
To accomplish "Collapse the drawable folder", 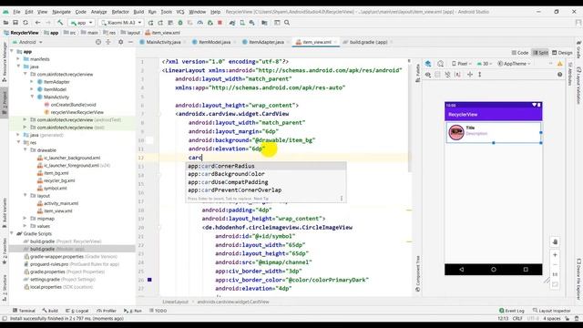I will coord(26,149).
